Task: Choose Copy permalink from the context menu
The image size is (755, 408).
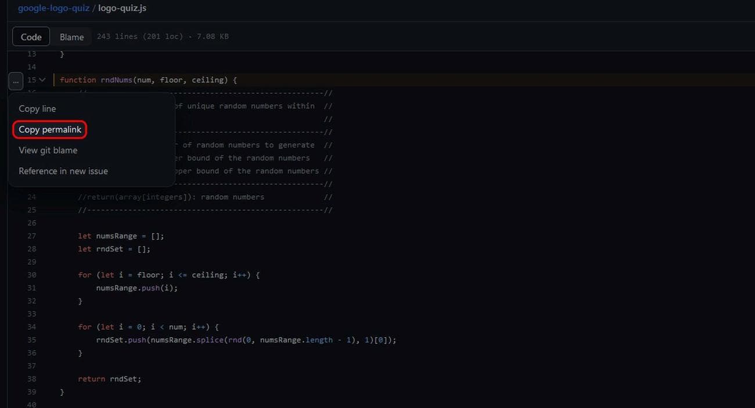Action: pos(49,129)
